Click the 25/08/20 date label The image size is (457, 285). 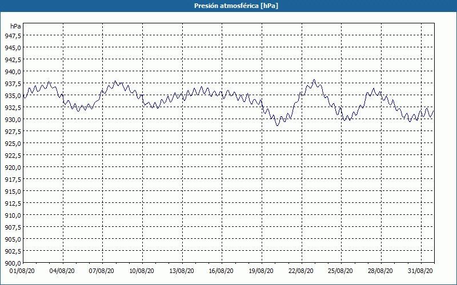[340, 271]
